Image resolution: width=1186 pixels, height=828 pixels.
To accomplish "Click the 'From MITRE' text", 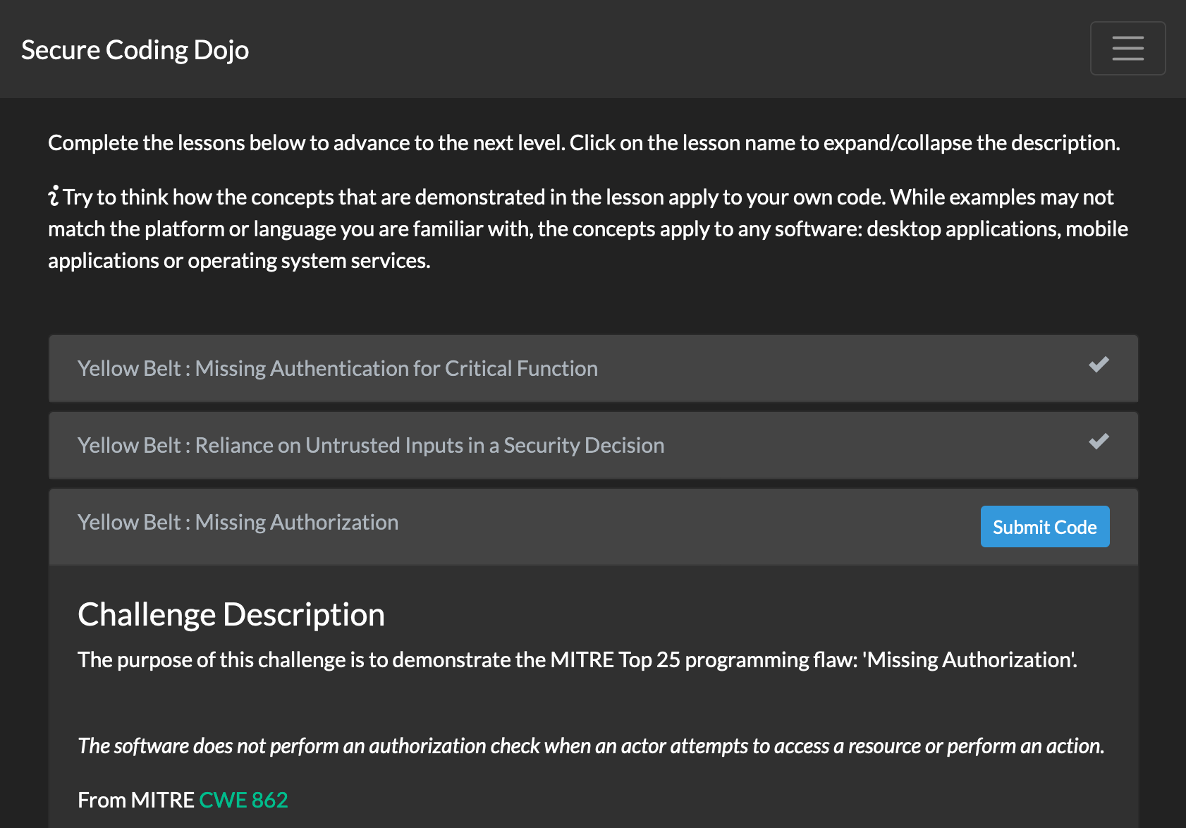I will 136,800.
